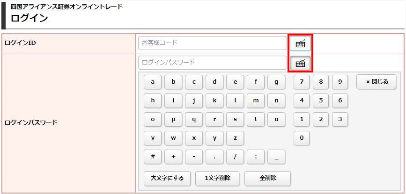The image size is (406, 194).
Task: Click the ':' colon key
Action: click(256, 157)
